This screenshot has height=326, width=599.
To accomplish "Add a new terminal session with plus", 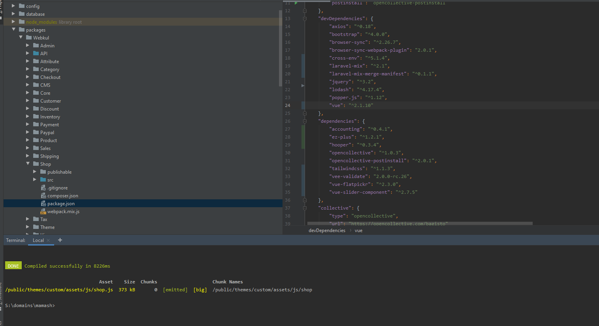I will [60, 240].
